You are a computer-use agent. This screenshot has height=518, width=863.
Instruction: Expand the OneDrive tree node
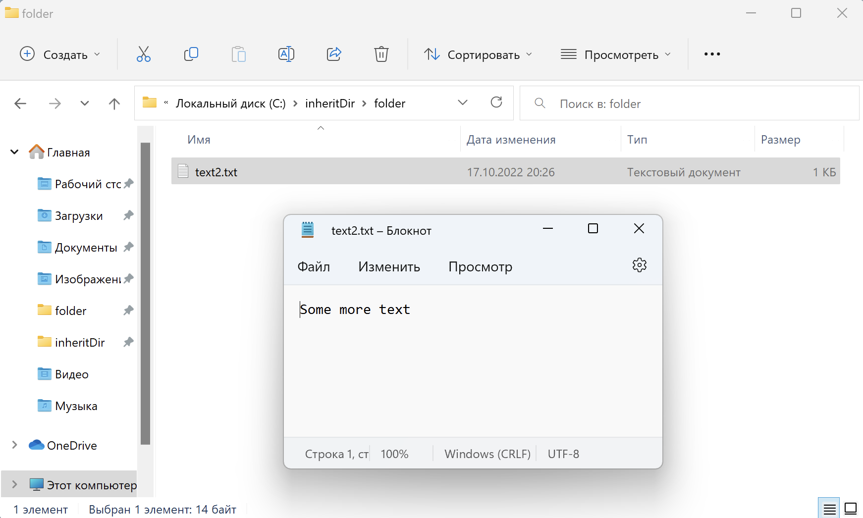[14, 445]
